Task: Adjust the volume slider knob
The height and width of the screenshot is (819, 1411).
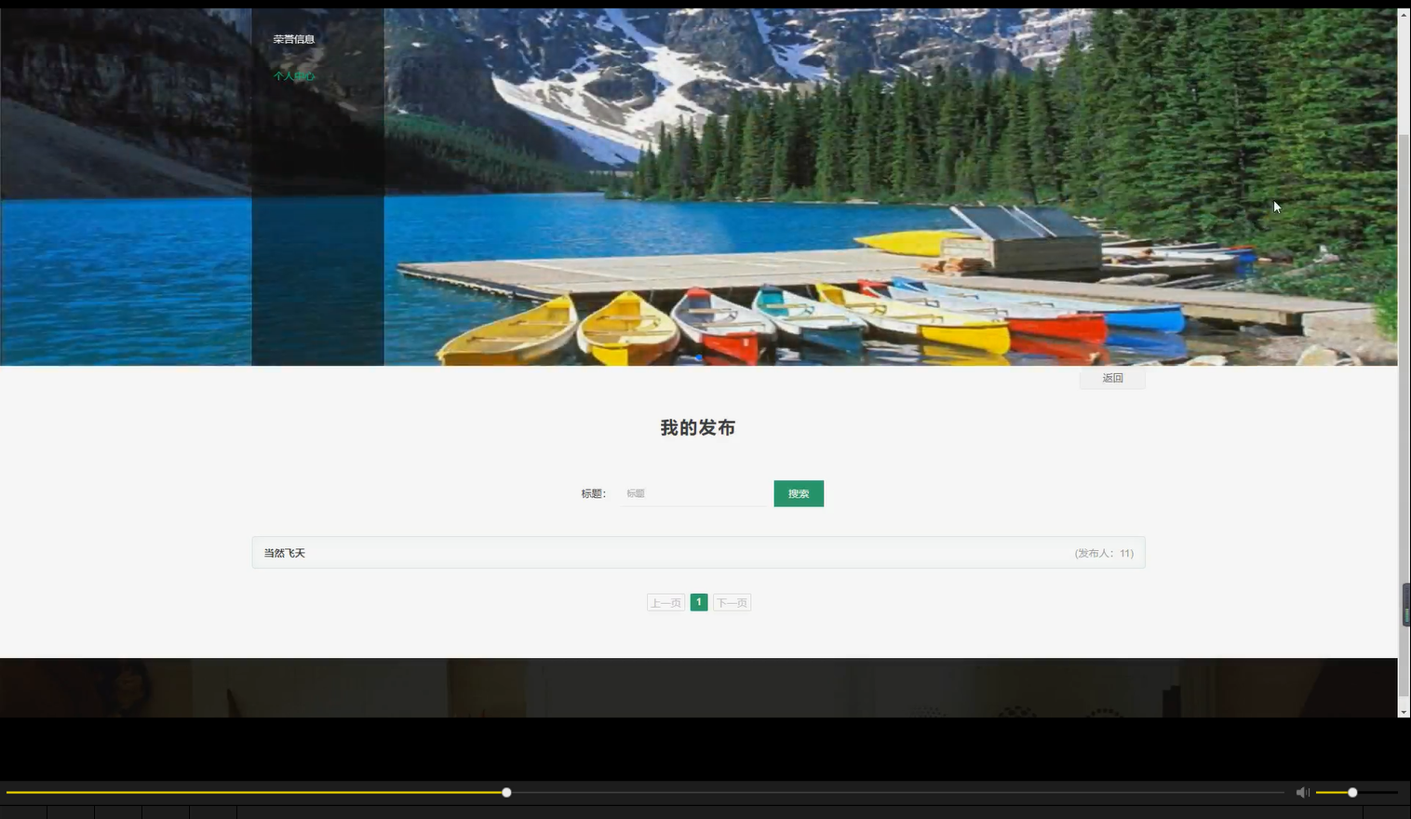Action: click(1351, 792)
